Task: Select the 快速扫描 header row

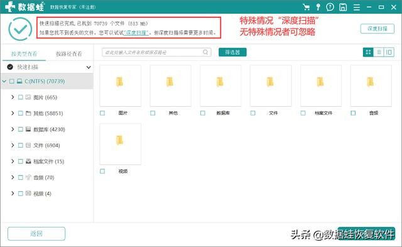Action: (x=47, y=67)
